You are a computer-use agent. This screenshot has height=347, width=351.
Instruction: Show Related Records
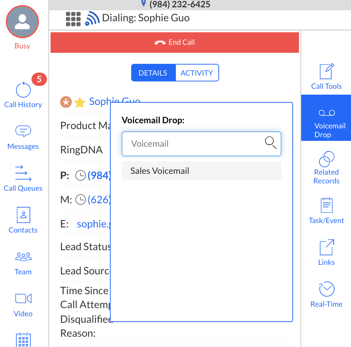(x=326, y=167)
